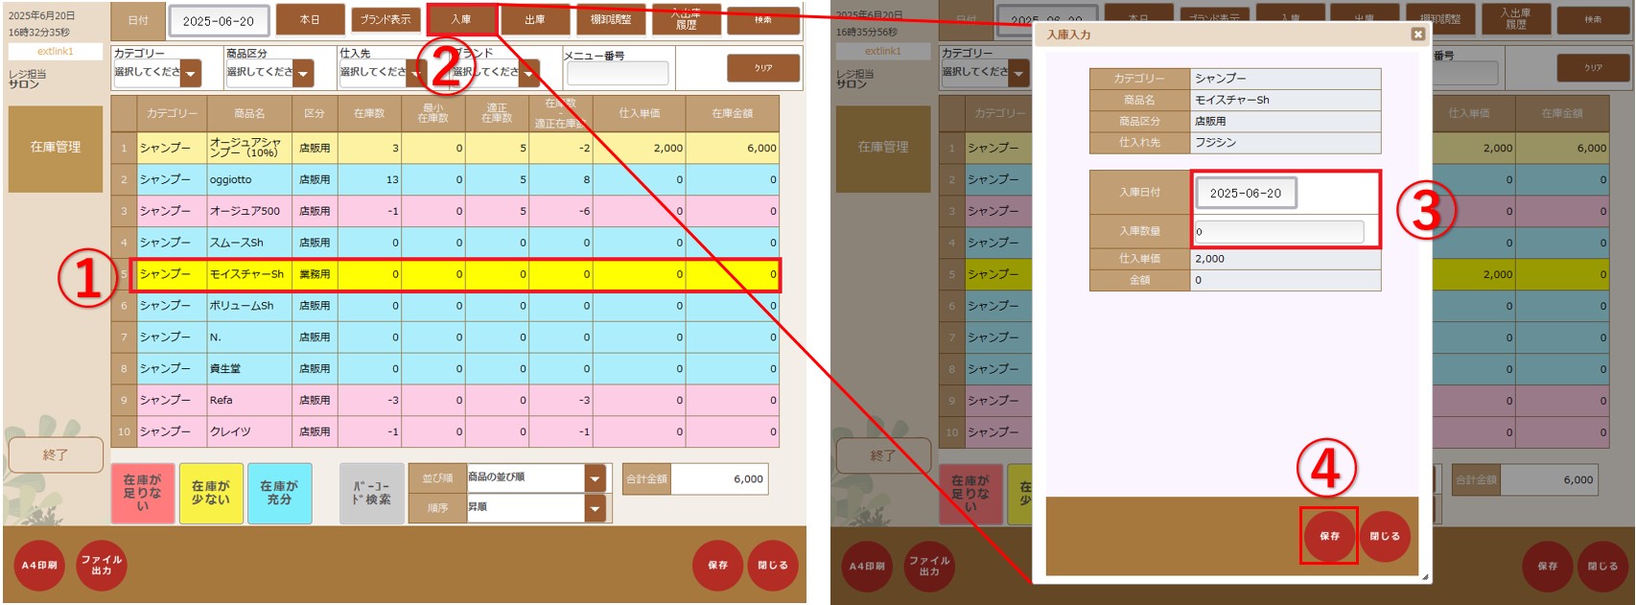Click the dimmed クリア button behind the dialog
This screenshot has width=1636, height=605.
pyautogui.click(x=1593, y=68)
